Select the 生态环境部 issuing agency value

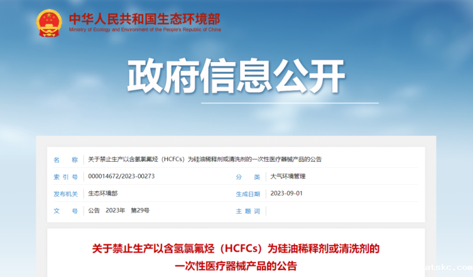[102, 194]
